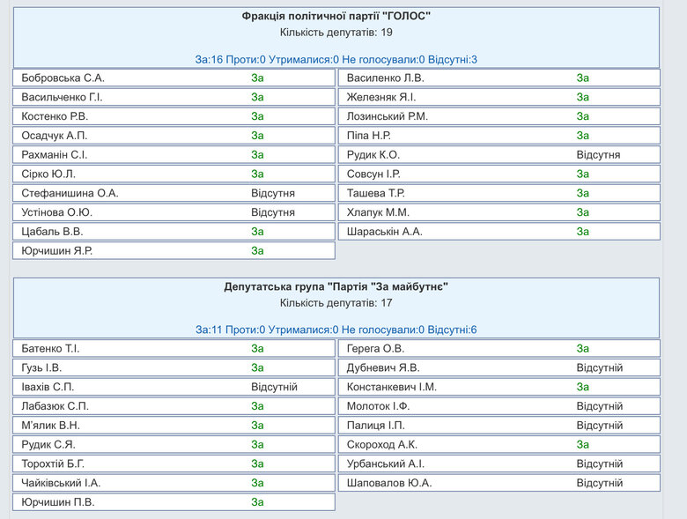Click the 'Відсутня' status for Рудик К.О.
The height and width of the screenshot is (519, 687).
(598, 155)
